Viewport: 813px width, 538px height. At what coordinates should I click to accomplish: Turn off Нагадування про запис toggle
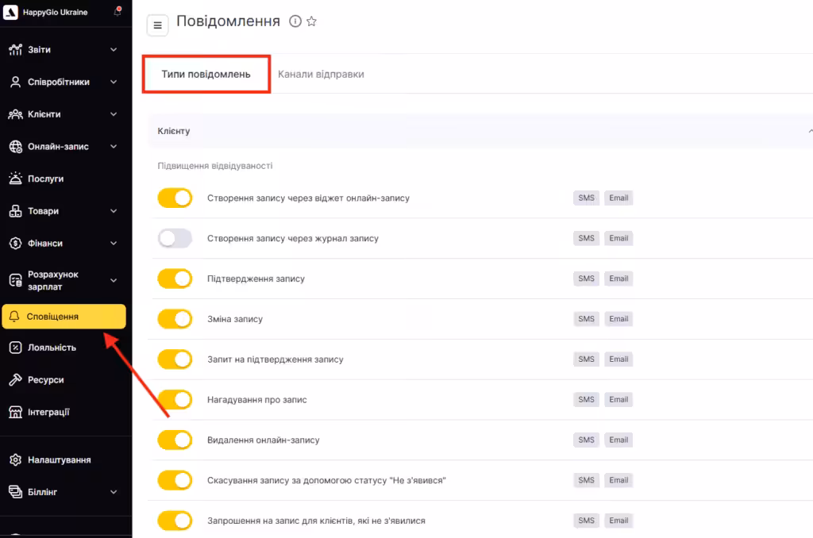[175, 400]
